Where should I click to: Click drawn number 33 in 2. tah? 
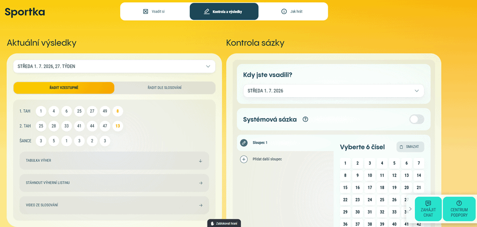(67, 126)
